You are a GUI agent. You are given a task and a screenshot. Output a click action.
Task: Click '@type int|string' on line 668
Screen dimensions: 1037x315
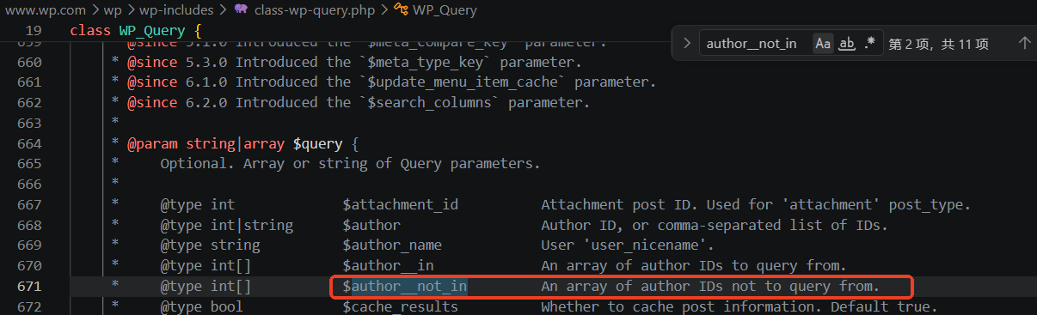click(x=227, y=226)
